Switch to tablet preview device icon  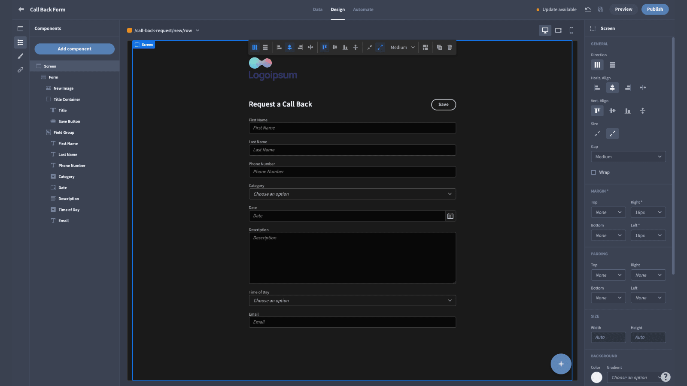tap(558, 30)
